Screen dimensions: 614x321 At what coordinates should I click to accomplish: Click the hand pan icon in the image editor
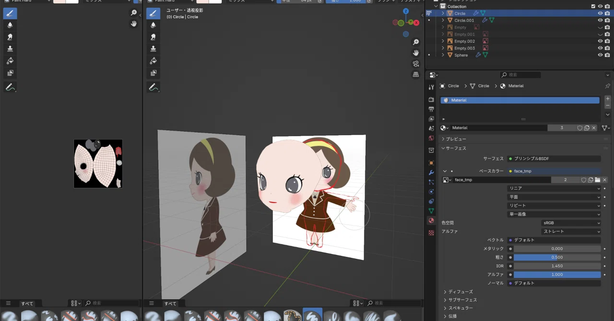134,23
